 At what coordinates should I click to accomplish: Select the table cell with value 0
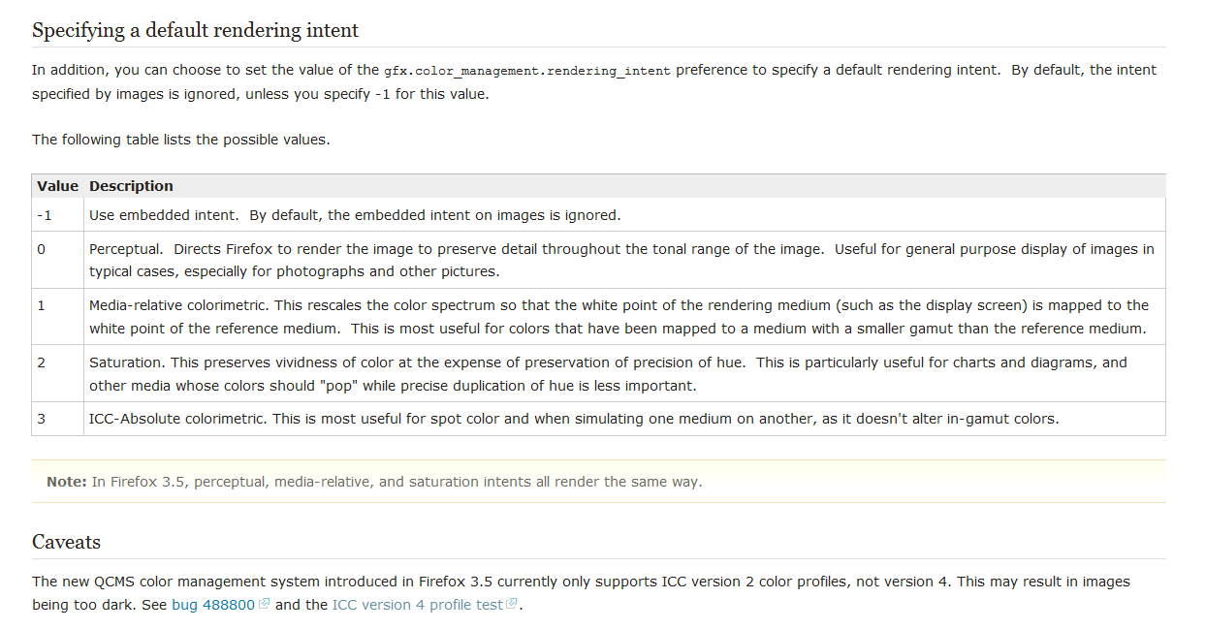pos(57,260)
